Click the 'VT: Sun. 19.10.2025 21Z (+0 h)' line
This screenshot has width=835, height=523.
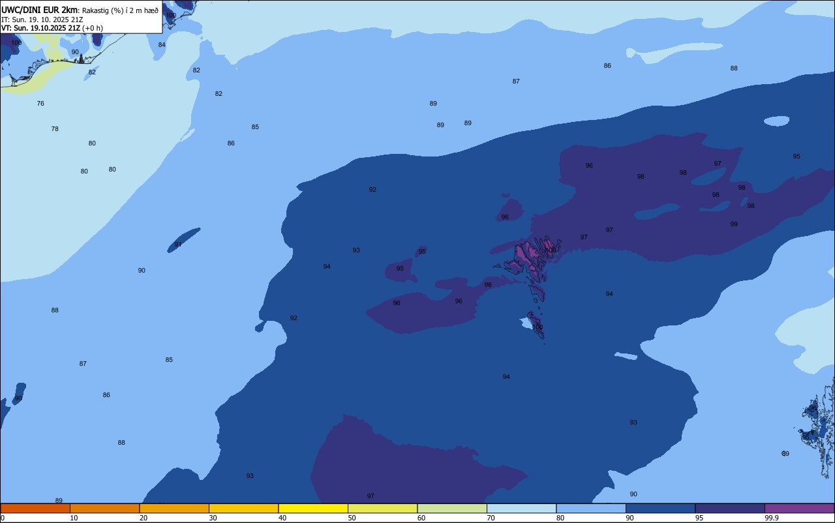(52, 28)
